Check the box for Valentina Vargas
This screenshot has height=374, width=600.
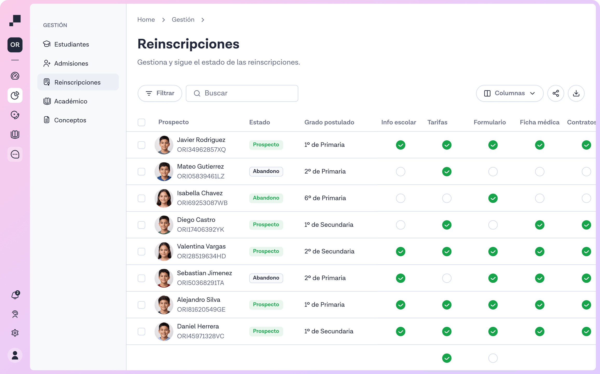click(141, 251)
